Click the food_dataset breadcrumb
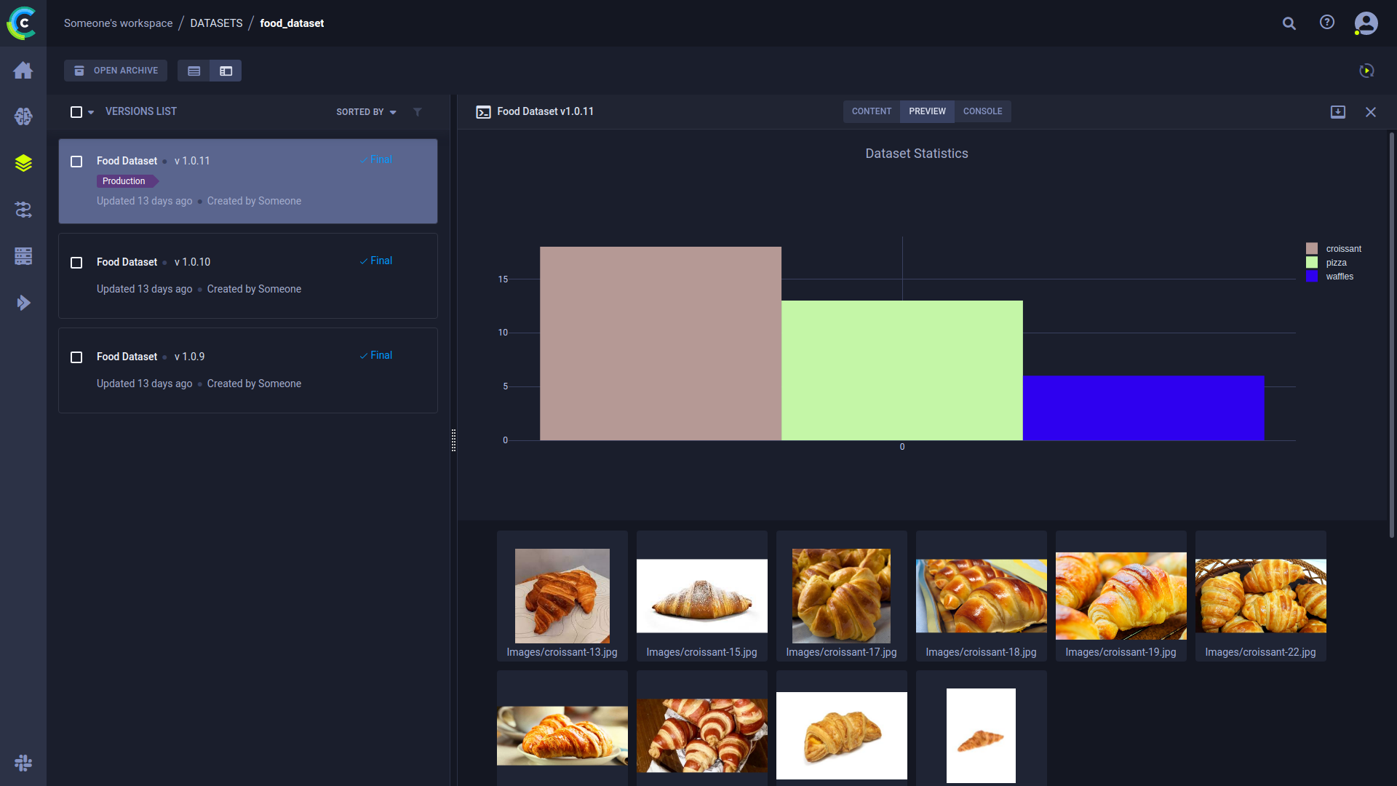Image resolution: width=1397 pixels, height=786 pixels. (x=292, y=23)
